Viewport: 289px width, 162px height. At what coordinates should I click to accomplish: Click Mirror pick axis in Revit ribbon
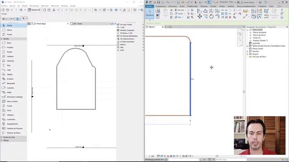211,11
